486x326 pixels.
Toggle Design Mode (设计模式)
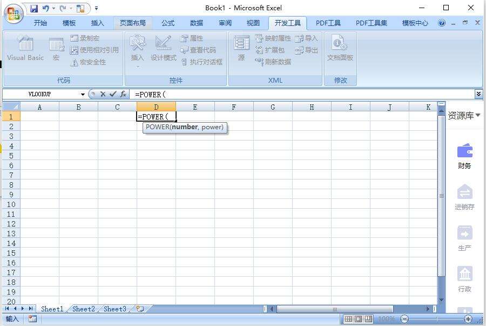click(163, 49)
